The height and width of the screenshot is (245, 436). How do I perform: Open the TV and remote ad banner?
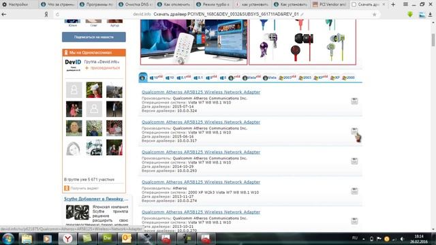coord(193,42)
